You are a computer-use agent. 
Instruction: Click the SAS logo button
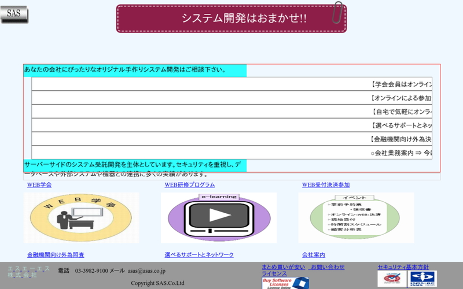click(x=14, y=14)
